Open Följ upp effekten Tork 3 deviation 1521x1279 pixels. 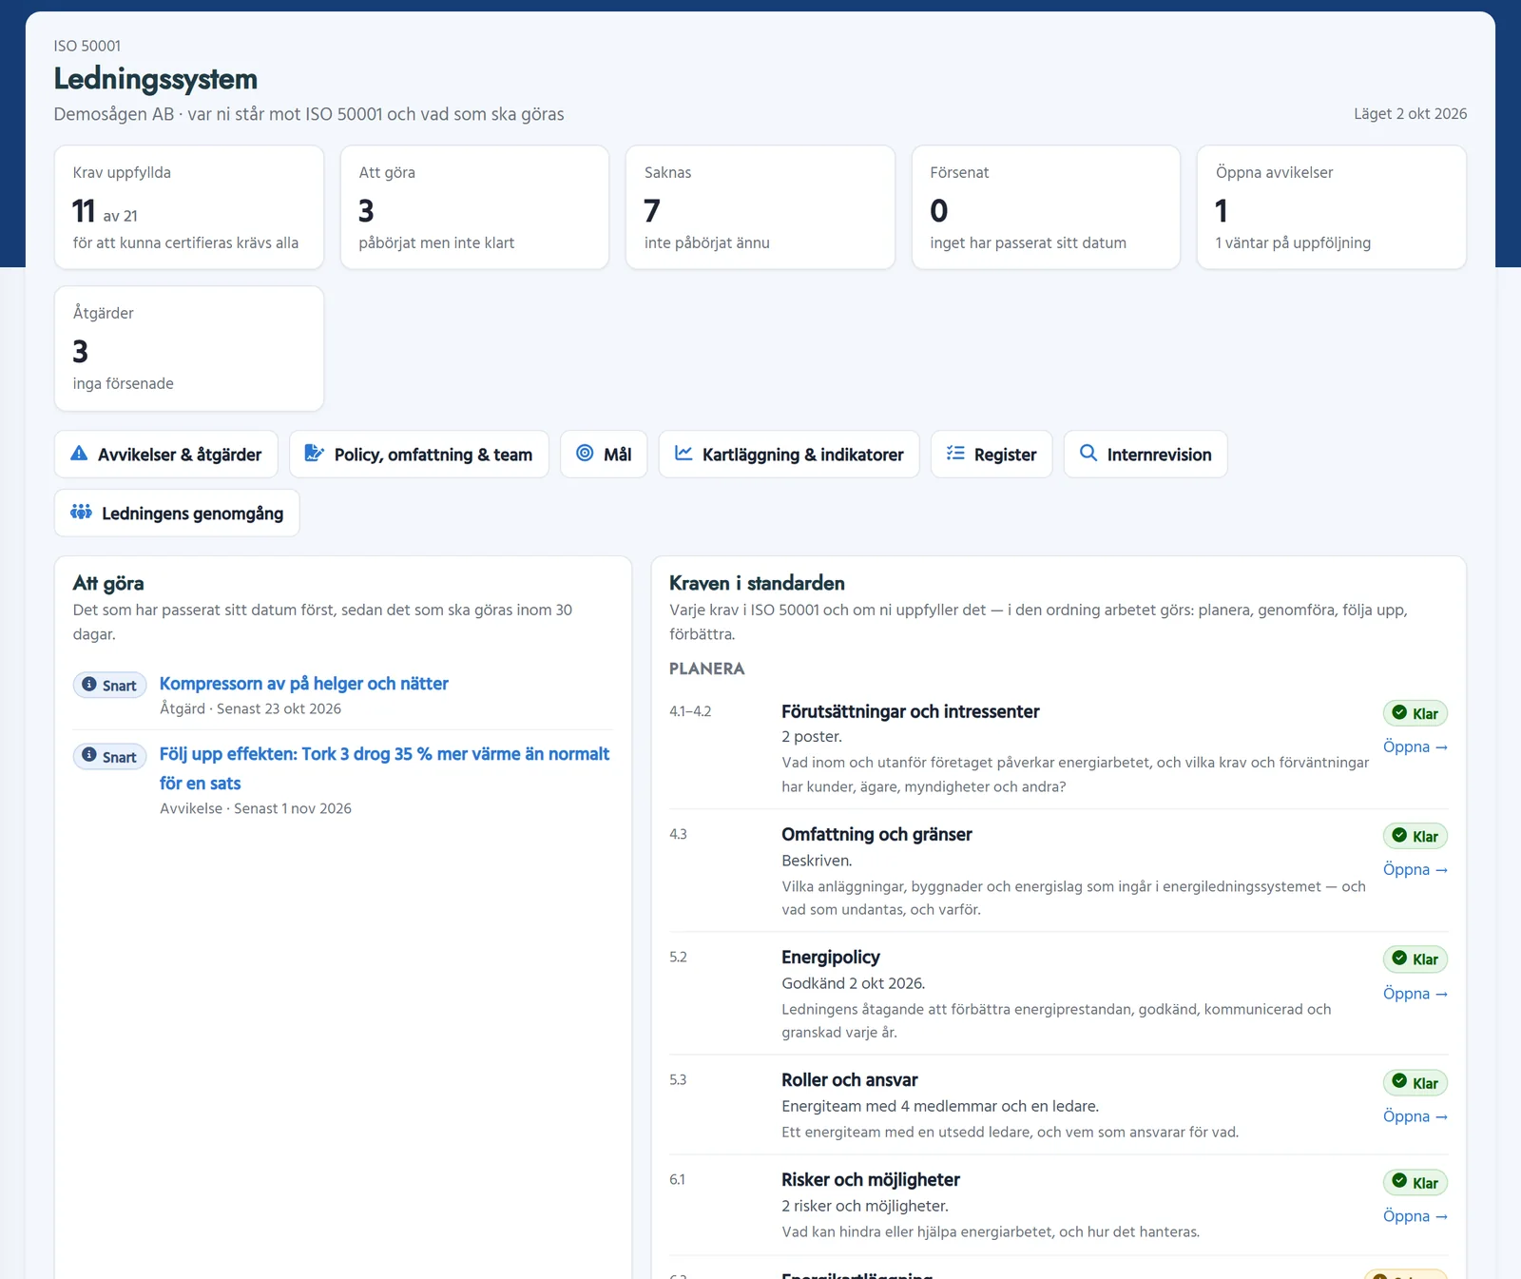pyautogui.click(x=384, y=768)
